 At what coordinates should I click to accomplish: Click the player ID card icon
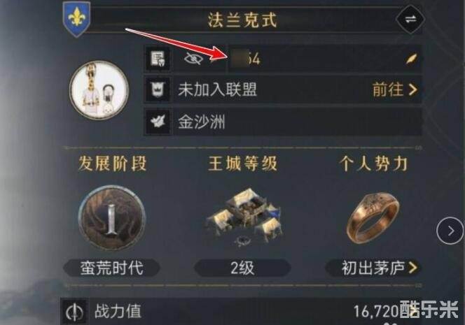pyautogui.click(x=158, y=59)
